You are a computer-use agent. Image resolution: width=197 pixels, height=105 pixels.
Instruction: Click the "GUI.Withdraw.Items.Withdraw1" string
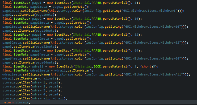150,11
